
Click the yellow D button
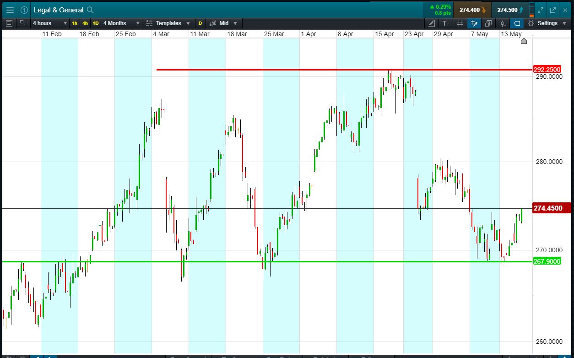pos(200,23)
